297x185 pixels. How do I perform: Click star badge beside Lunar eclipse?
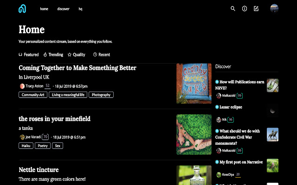(x=217, y=107)
